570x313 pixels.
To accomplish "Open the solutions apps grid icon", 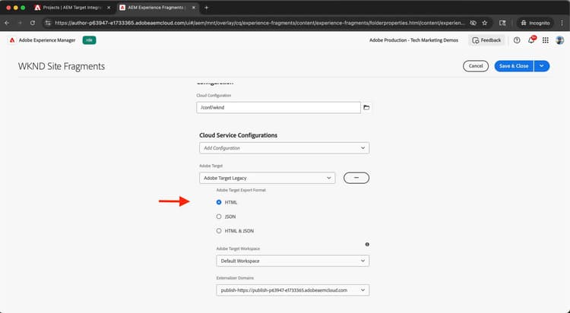I will click(545, 40).
